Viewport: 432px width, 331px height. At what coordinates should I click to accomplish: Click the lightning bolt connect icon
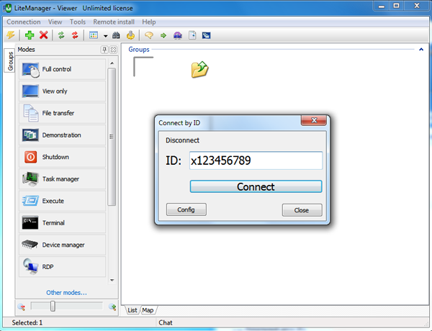click(11, 35)
